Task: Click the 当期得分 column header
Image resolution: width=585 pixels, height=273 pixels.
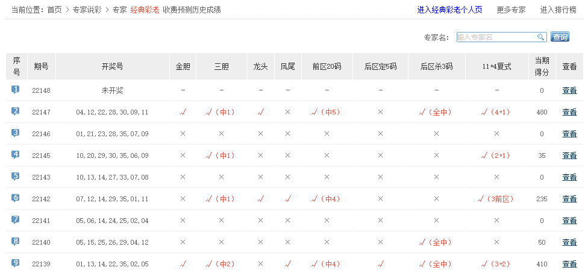Action: [542, 66]
